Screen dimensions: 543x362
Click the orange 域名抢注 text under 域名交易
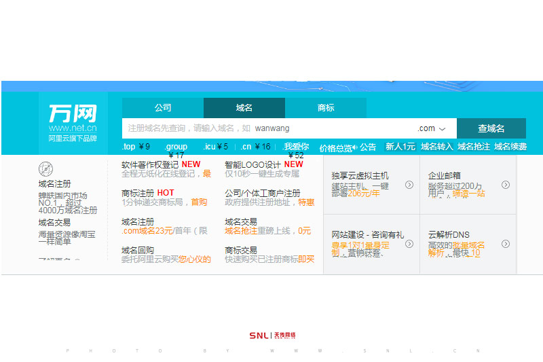pyautogui.click(x=241, y=231)
